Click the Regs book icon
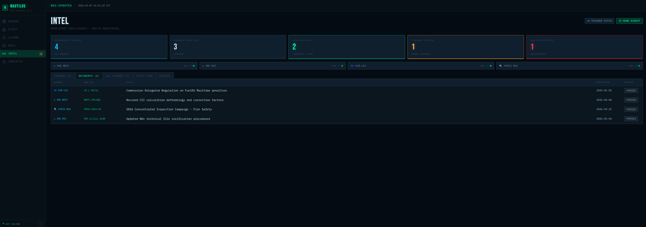Image resolution: width=646 pixels, height=227 pixels. pos(4,46)
